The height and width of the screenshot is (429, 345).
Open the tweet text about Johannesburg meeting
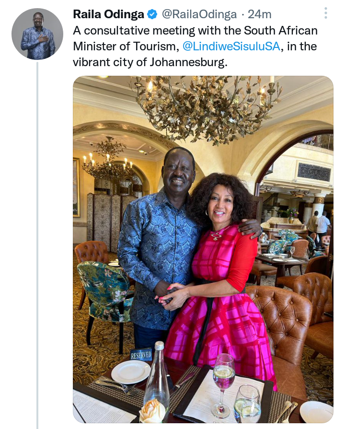pos(195,46)
